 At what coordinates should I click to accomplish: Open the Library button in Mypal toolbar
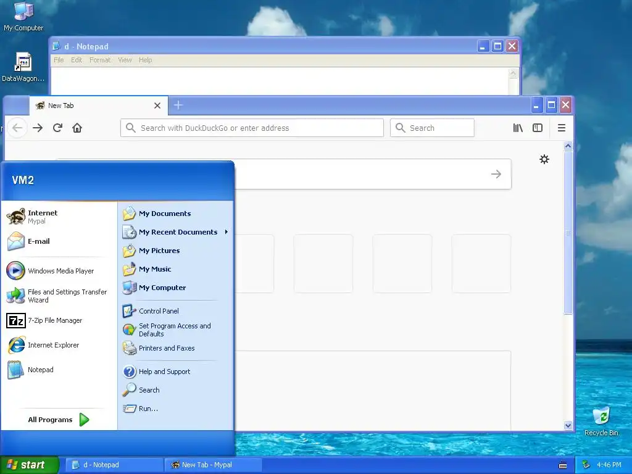tap(518, 128)
